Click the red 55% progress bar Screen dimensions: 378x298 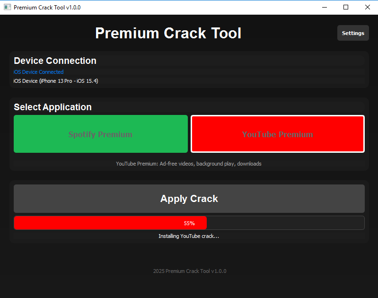pyautogui.click(x=189, y=223)
